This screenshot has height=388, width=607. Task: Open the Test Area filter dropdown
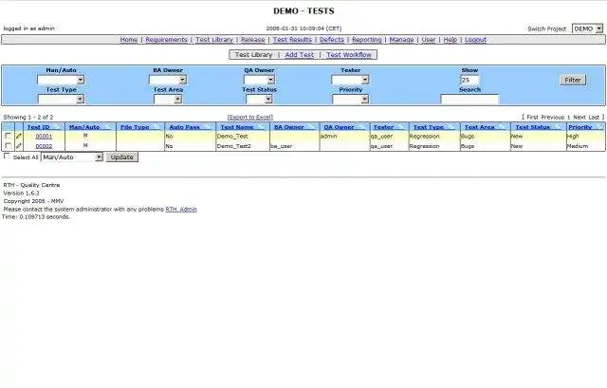(168, 99)
